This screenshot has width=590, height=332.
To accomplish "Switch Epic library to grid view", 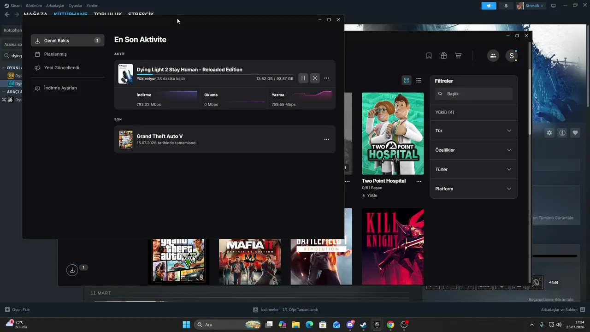I will tap(407, 80).
